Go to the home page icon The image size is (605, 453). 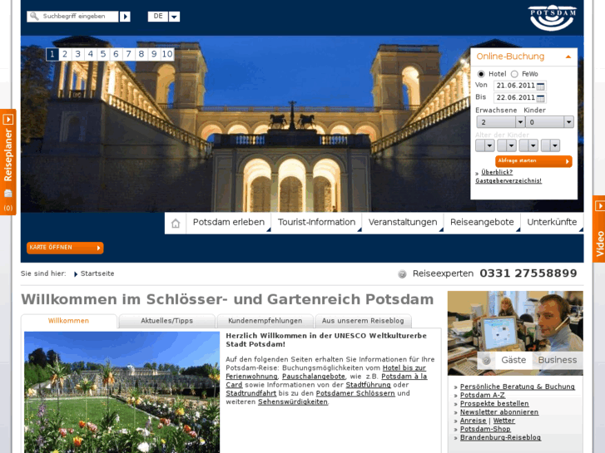coord(176,224)
